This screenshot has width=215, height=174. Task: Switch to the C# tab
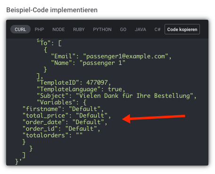(157, 29)
